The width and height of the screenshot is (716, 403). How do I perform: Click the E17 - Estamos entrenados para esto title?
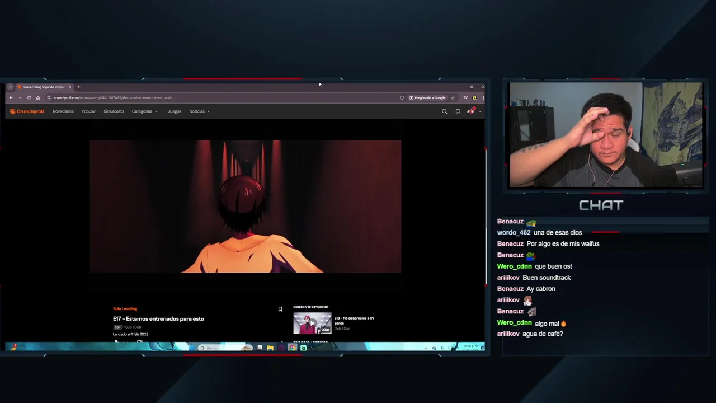tap(158, 319)
